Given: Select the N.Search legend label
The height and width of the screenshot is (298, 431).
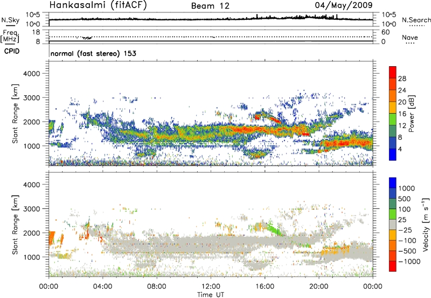Looking at the screenshot, I should 416,20.
